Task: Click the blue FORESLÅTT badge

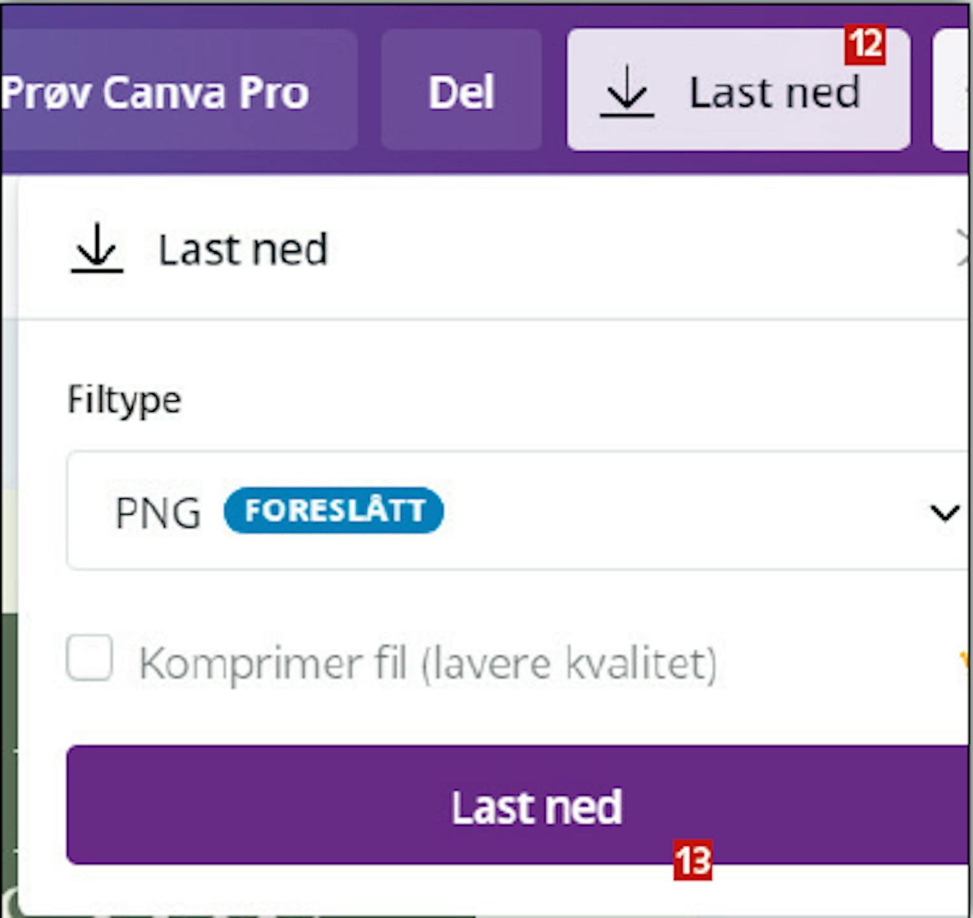Action: pos(333,511)
